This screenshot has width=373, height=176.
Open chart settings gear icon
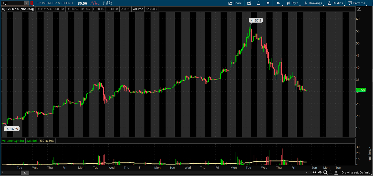[x=268, y=3]
